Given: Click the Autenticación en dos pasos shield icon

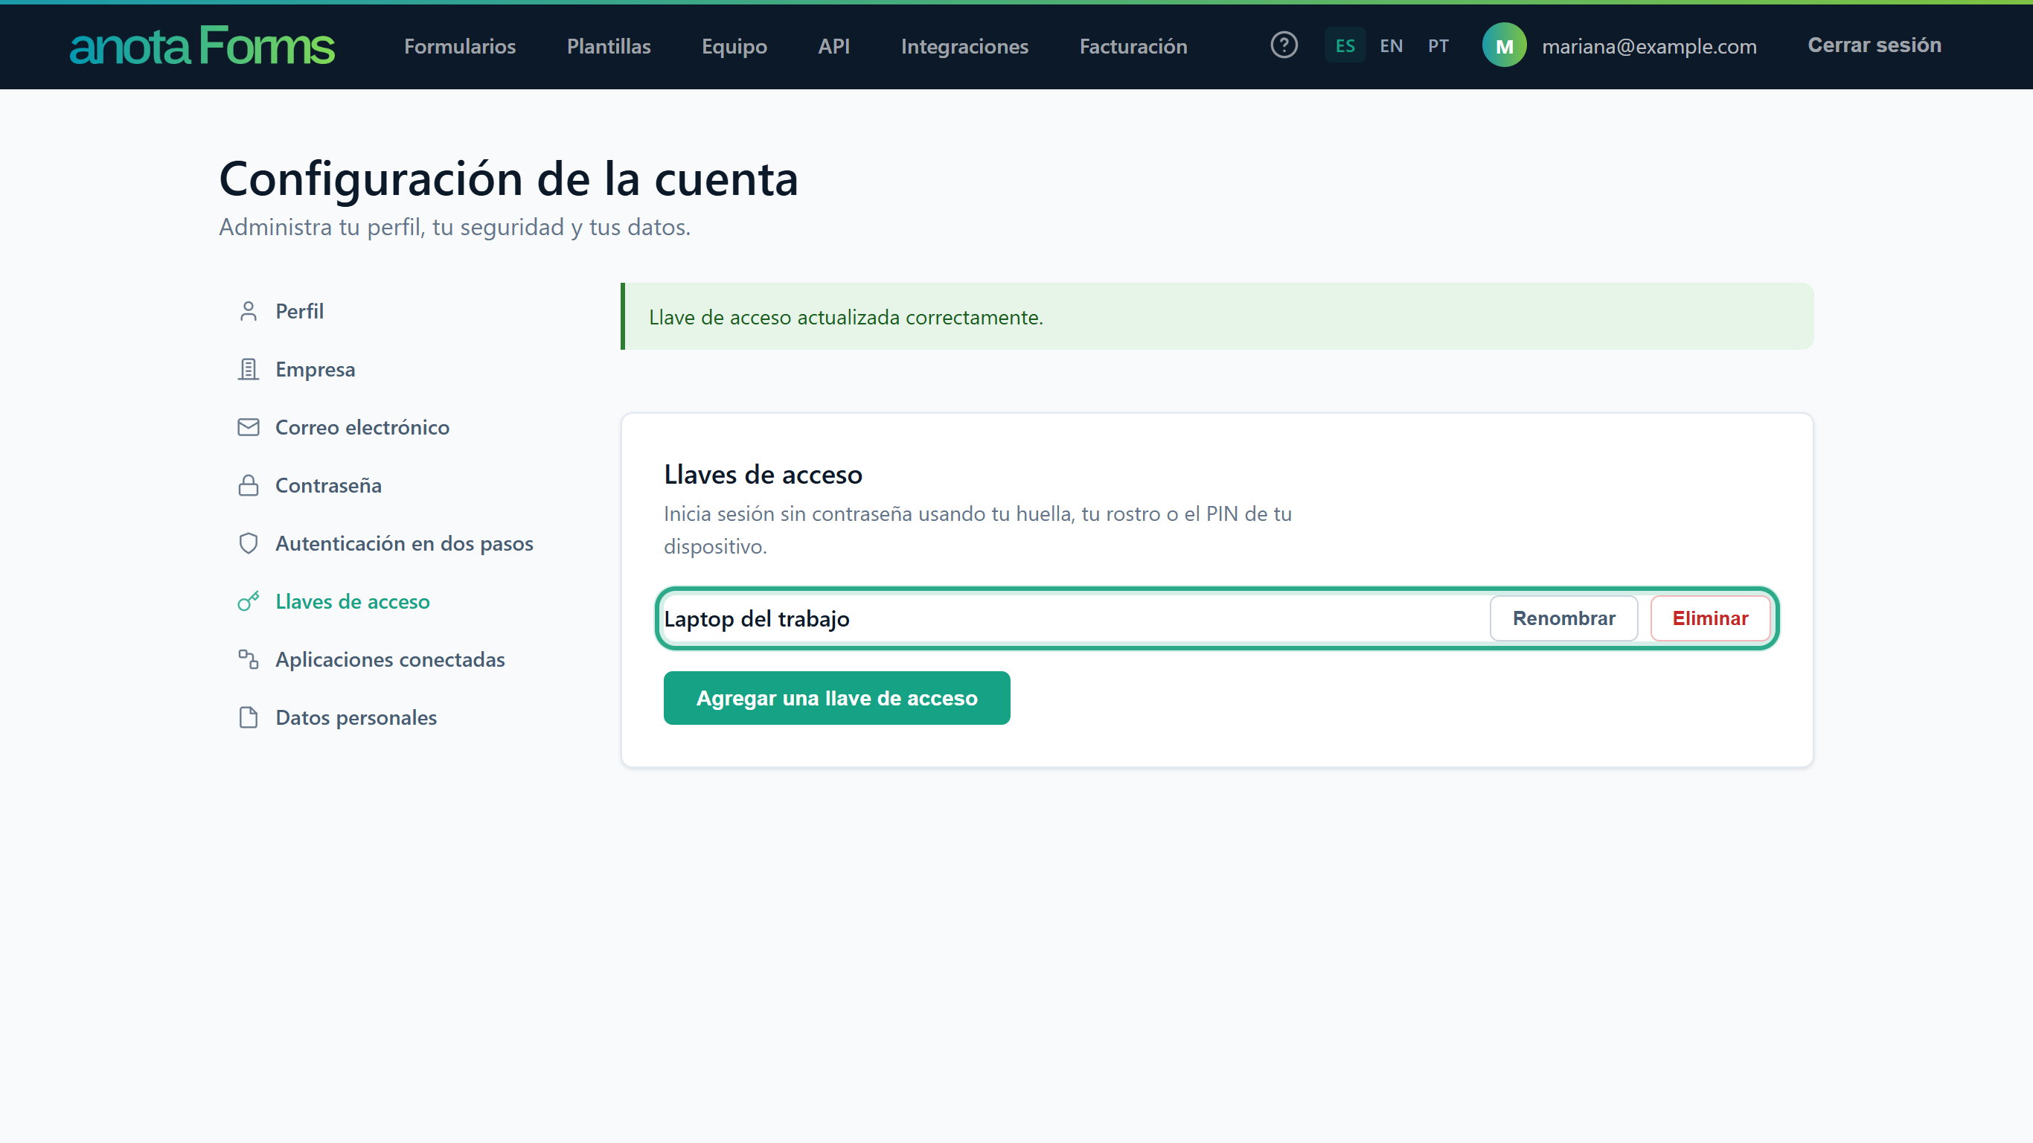Looking at the screenshot, I should click(x=248, y=543).
